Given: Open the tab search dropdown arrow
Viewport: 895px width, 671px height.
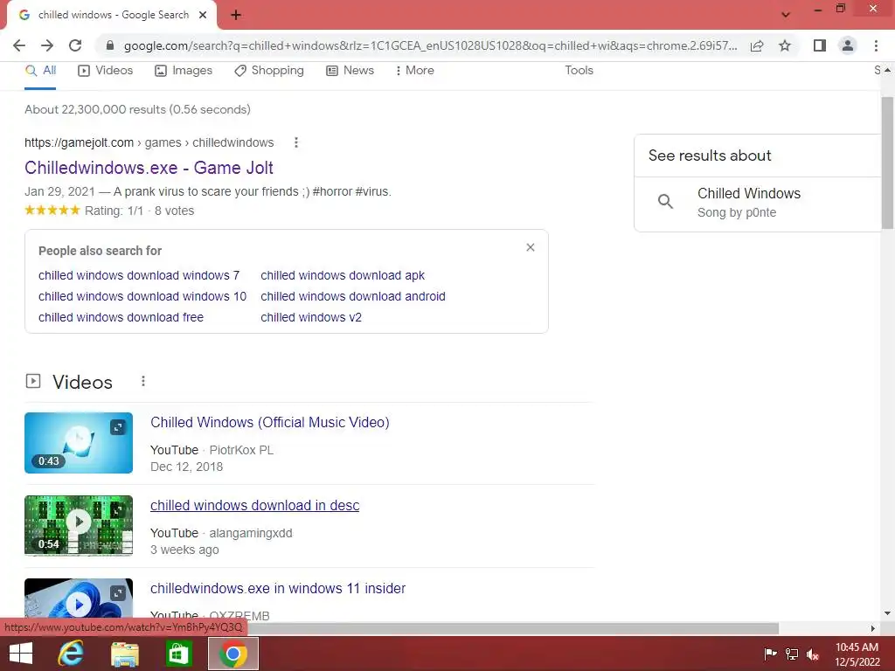Looking at the screenshot, I should tap(786, 14).
